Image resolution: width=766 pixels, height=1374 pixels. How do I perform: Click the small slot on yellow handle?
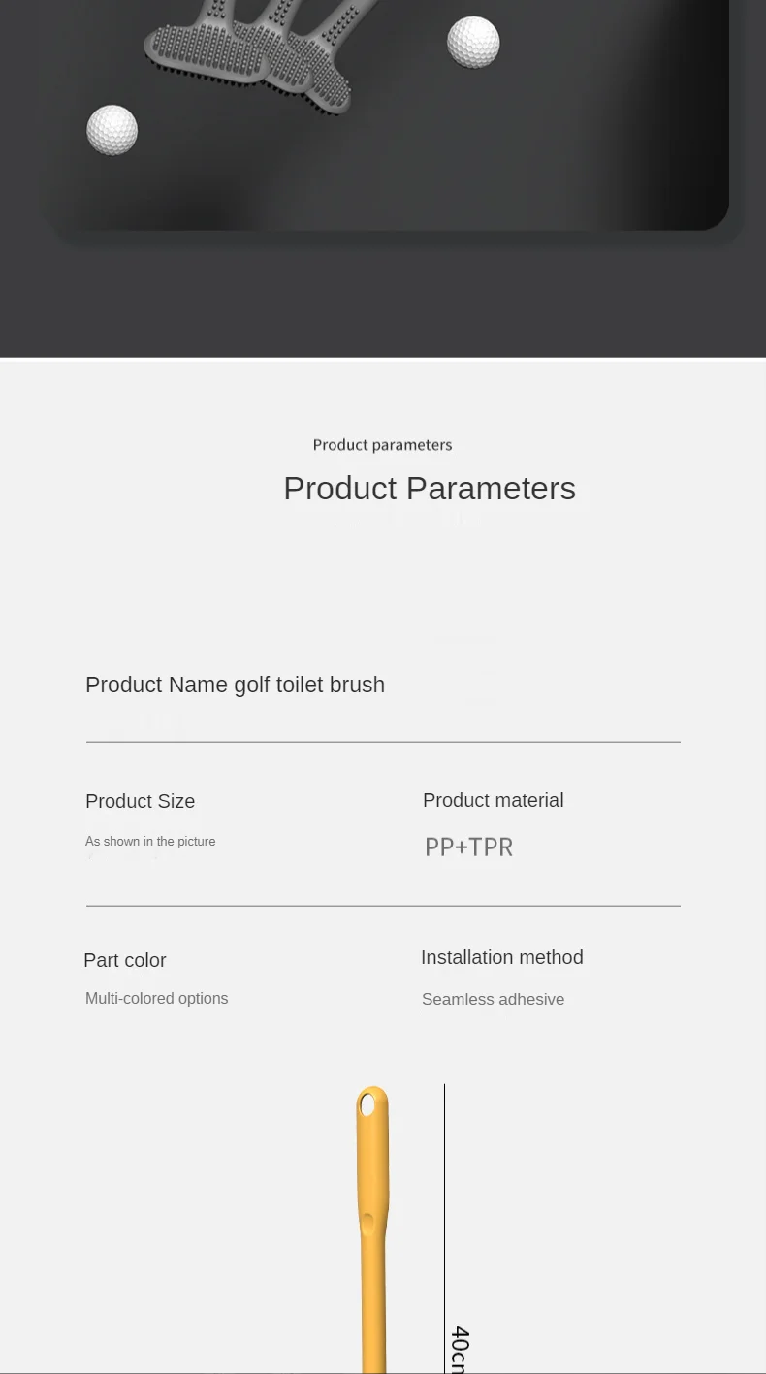[367, 1224]
